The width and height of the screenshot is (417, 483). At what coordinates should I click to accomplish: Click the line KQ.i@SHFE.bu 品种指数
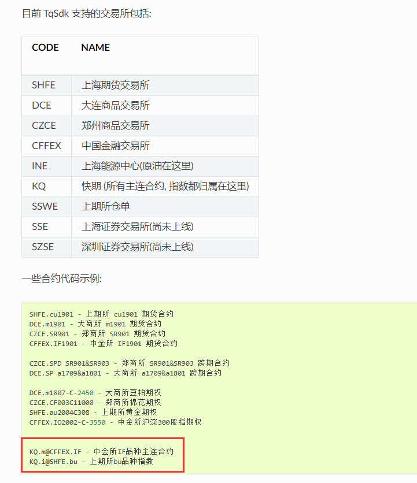coord(91,462)
